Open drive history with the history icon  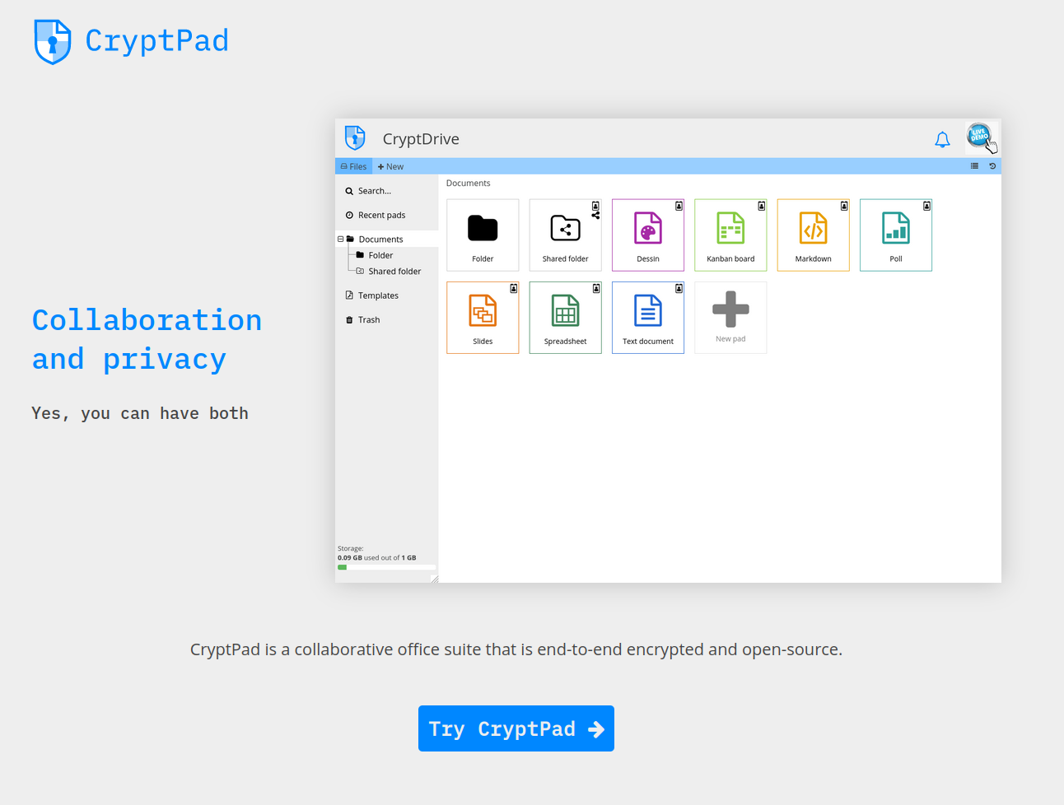(992, 166)
